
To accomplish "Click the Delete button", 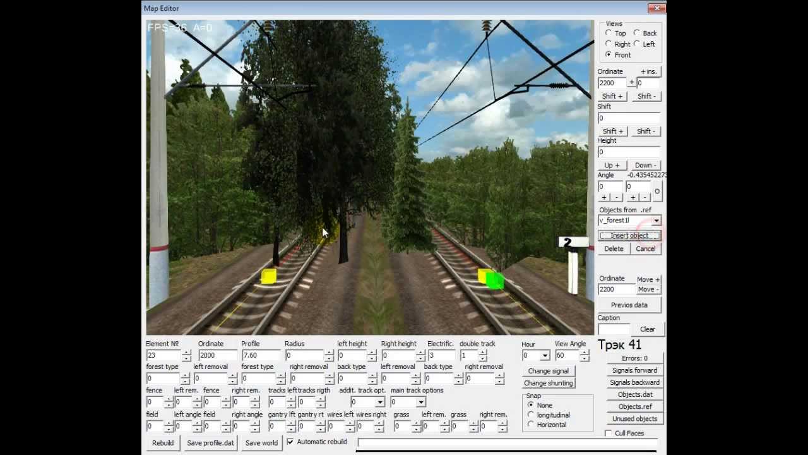I will coord(614,248).
